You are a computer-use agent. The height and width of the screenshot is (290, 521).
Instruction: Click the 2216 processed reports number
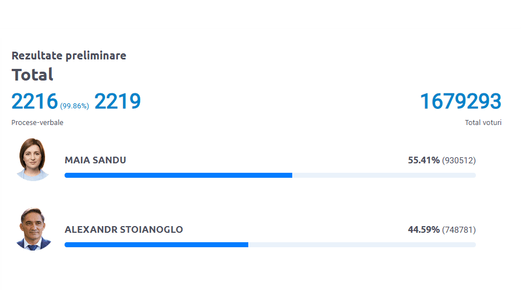point(35,102)
